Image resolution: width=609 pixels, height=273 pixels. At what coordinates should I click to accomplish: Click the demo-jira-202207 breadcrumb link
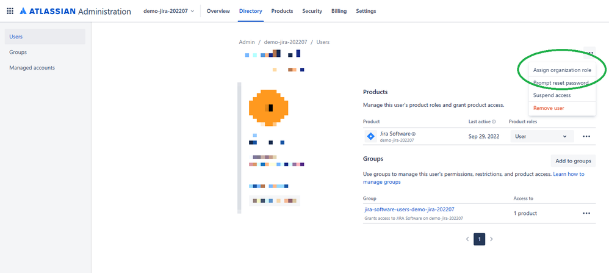pyautogui.click(x=286, y=42)
